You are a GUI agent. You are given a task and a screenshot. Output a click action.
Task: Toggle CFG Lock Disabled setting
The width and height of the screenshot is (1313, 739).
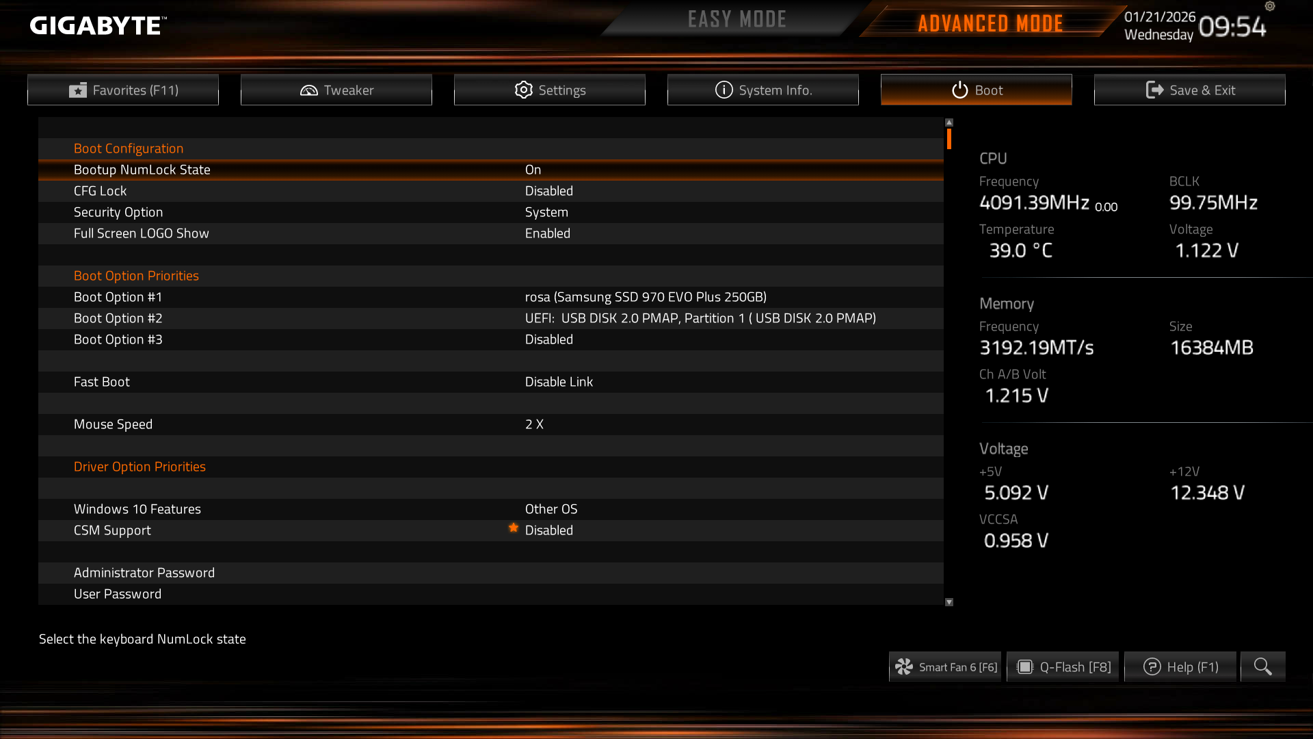pos(548,191)
